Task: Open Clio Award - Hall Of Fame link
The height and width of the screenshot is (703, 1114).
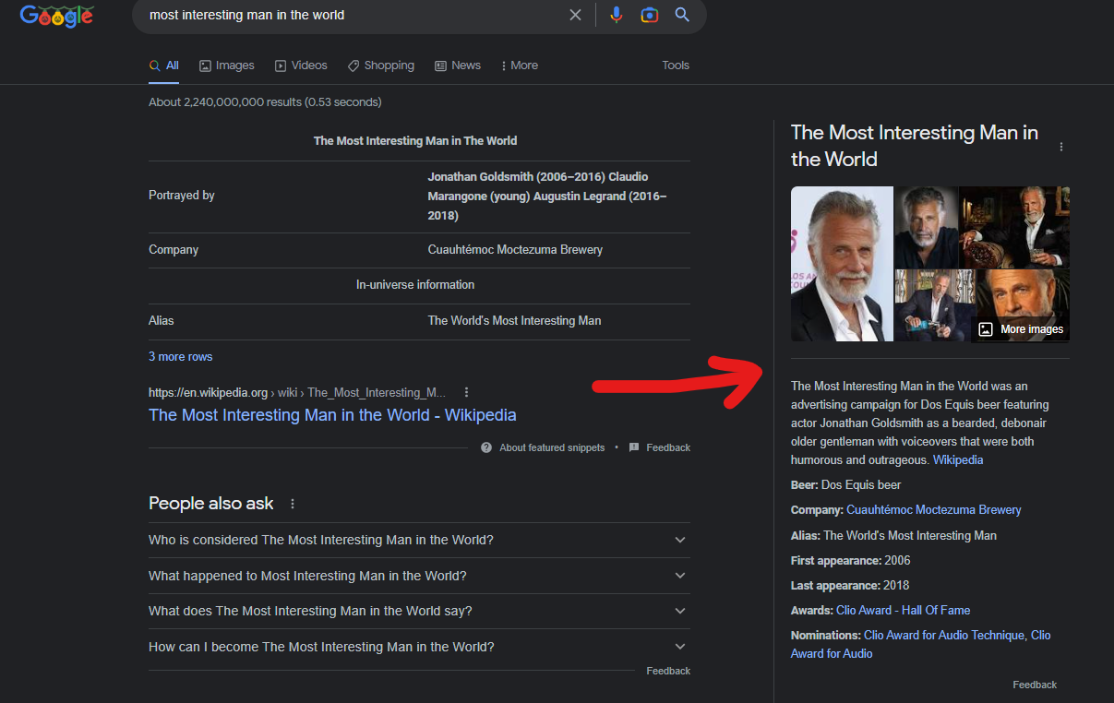Action: point(903,610)
